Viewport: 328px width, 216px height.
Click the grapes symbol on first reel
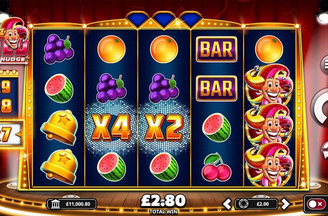coord(58,49)
